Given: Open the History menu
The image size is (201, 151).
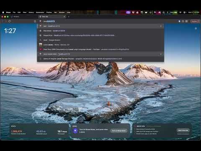Looking at the screenshot, I should click(31, 13).
